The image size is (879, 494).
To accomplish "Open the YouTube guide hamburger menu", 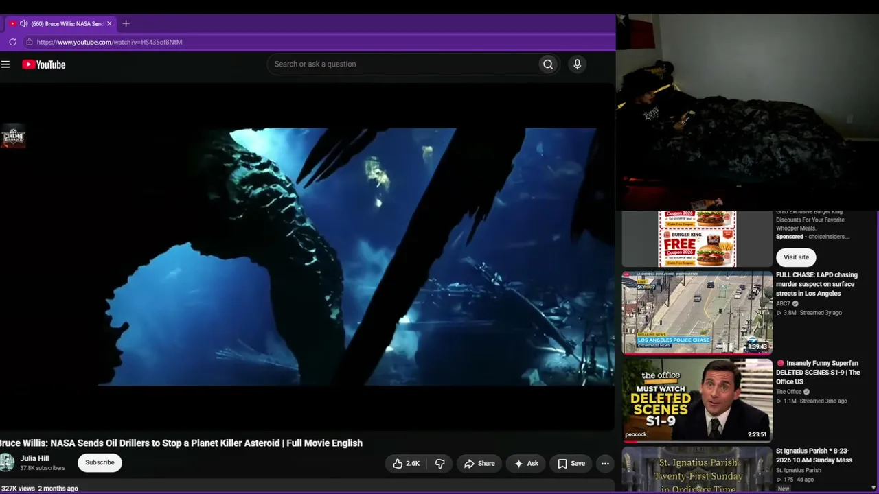I will pyautogui.click(x=5, y=64).
